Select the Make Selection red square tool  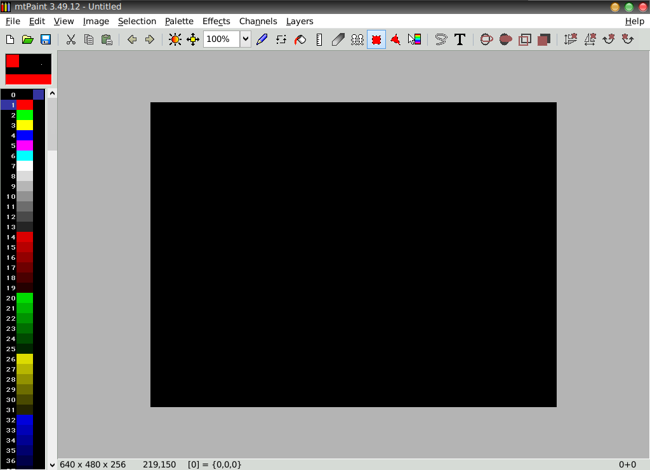[376, 39]
